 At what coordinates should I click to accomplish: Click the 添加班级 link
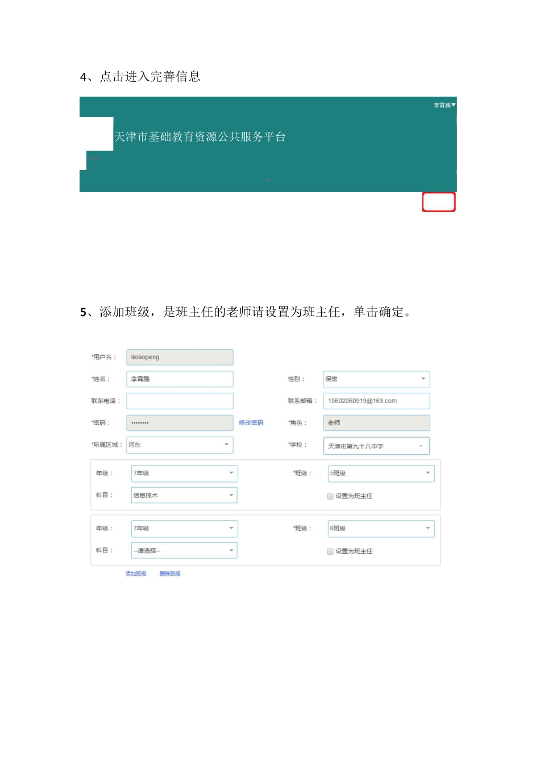click(136, 574)
